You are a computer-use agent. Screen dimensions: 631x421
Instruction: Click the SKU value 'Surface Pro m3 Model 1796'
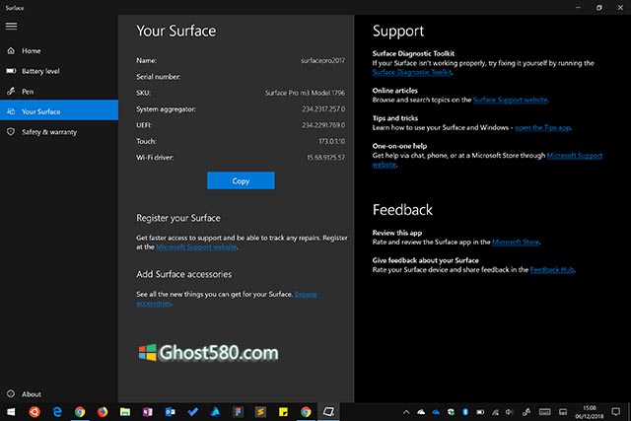(x=305, y=93)
